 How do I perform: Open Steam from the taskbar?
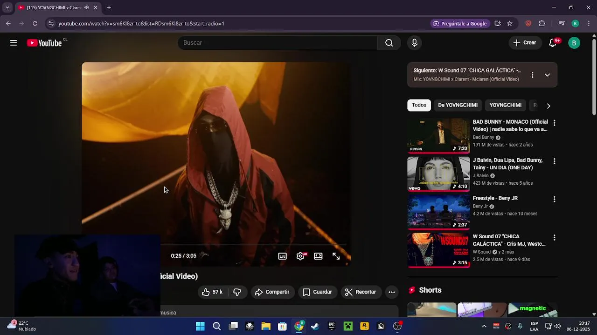(x=315, y=326)
